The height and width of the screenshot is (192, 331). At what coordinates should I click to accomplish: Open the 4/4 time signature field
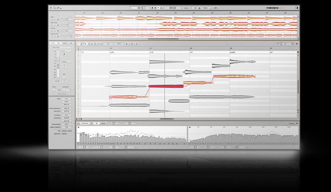click(195, 8)
